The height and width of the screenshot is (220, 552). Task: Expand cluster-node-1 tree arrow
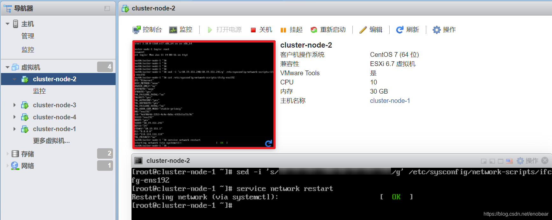pos(15,129)
